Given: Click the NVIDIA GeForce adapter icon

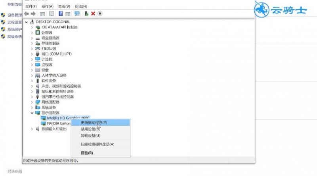Looking at the screenshot, I should [x=43, y=123].
